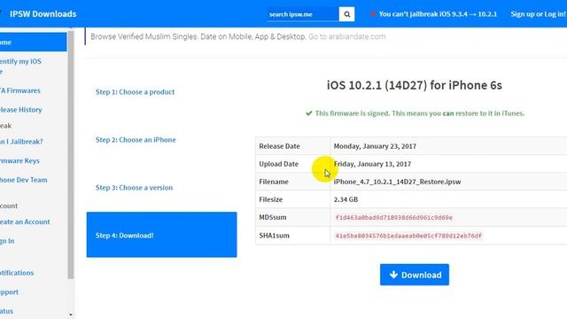Open Can I Jailbreak? sidebar link
The image size is (567, 319).
pyautogui.click(x=21, y=142)
